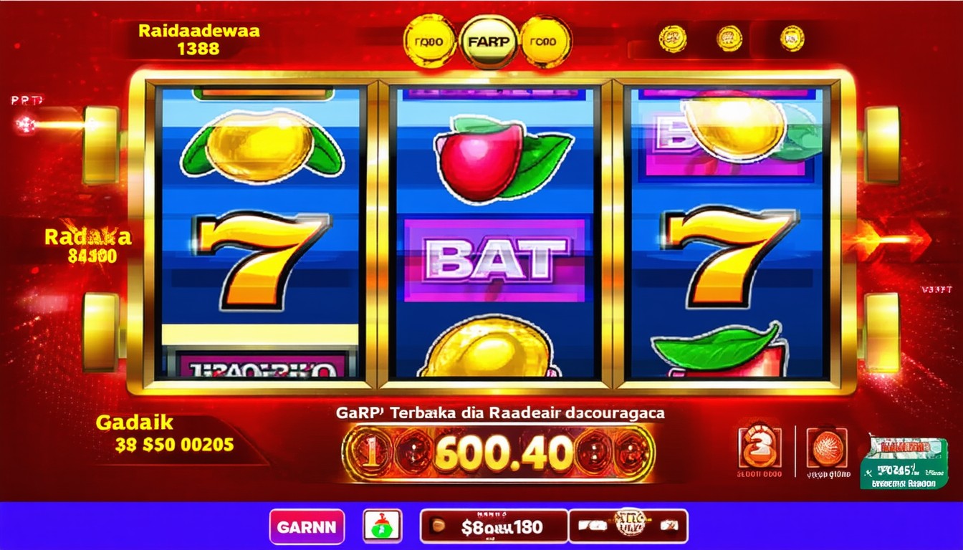The width and height of the screenshot is (963, 550).
Task: Open the orange round emblem icon beside it
Action: point(827,448)
